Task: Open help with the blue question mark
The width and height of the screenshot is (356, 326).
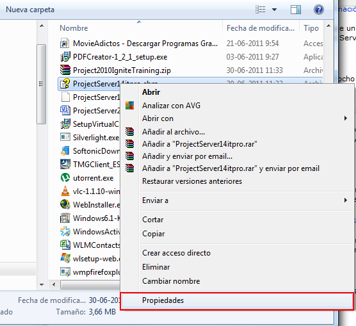Action: pos(319,10)
